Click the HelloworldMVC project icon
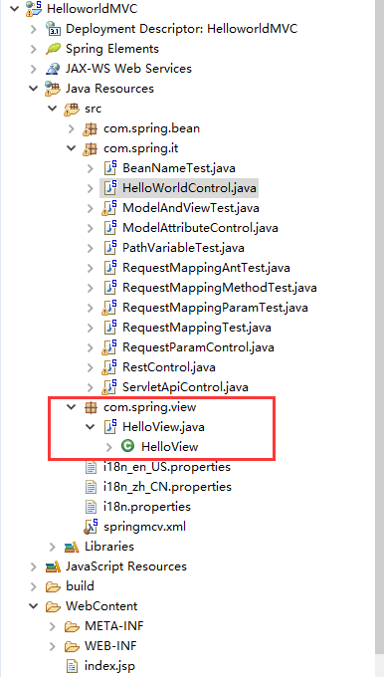 33,9
